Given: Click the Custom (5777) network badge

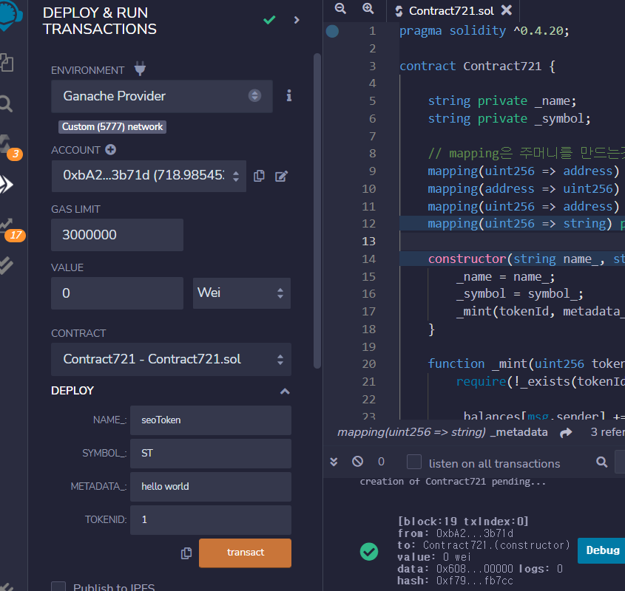Looking at the screenshot, I should (112, 126).
